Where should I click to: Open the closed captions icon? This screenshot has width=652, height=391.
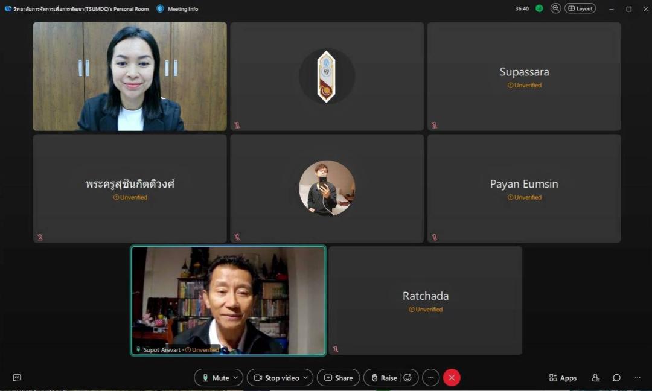pyautogui.click(x=17, y=378)
